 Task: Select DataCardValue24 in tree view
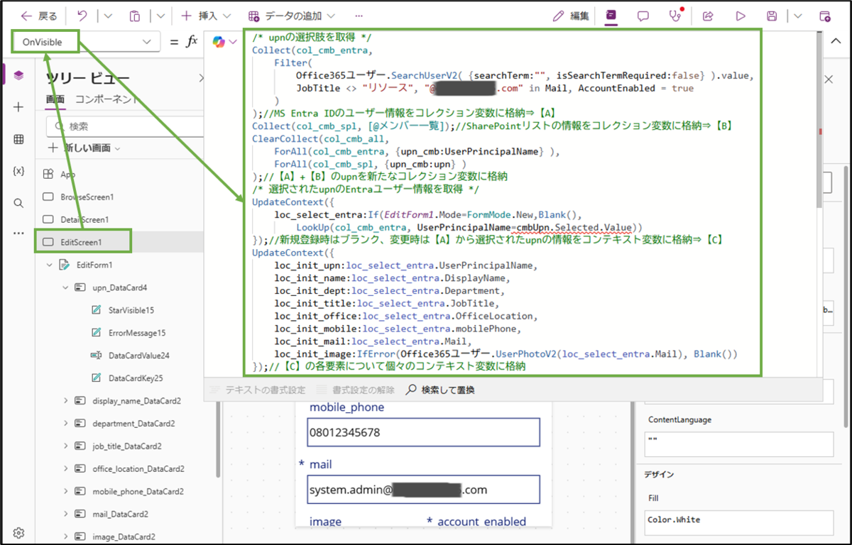138,356
